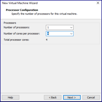Click the "Total processor cores:" label

(x=16, y=40)
